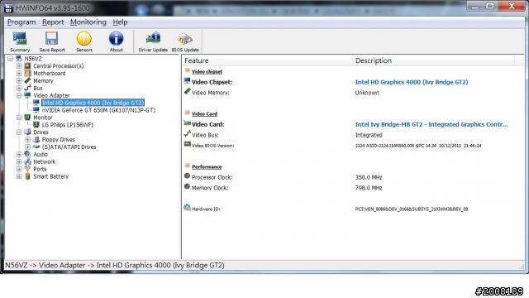Image resolution: width=529 pixels, height=298 pixels.
Task: Collapse the N56VZ root node
Action: coord(11,59)
